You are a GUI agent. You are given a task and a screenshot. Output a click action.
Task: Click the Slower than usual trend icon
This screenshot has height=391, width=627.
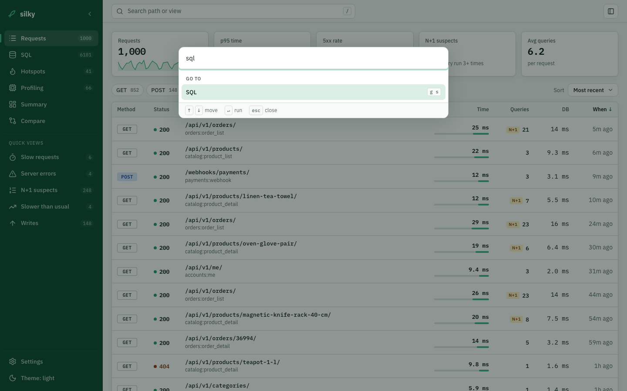click(13, 207)
